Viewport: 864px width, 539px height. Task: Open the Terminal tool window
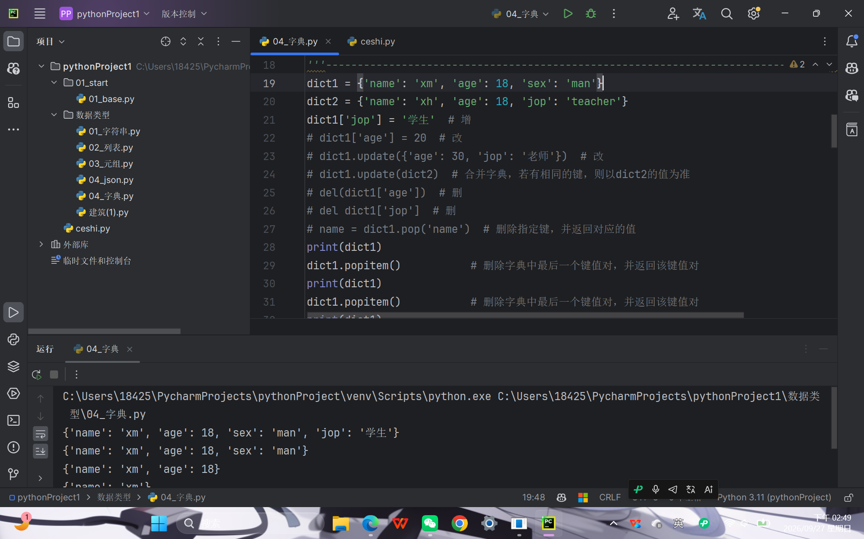pos(14,420)
